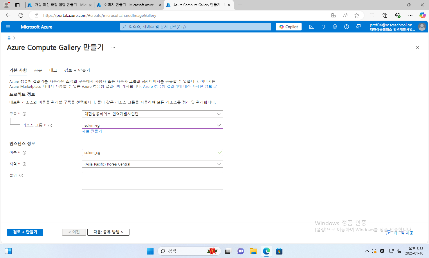Open the ellipsis menu beside the page title

113,48
